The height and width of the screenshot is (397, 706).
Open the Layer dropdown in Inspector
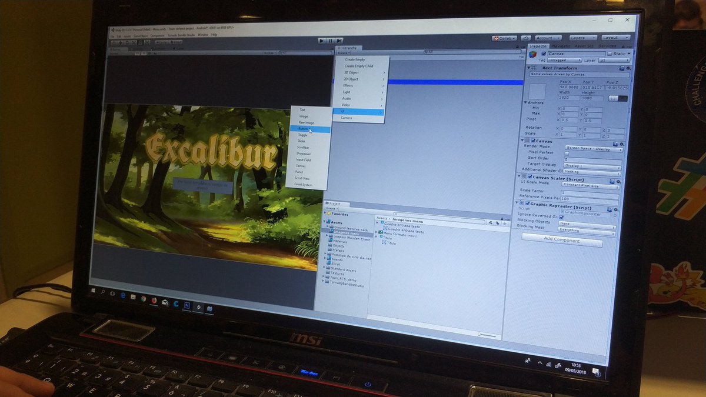(614, 61)
